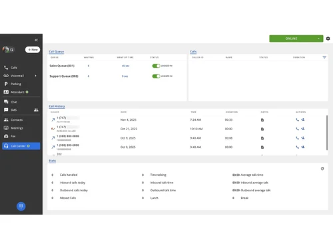Click the Break stat
333x249 pixels.
coord(244,198)
